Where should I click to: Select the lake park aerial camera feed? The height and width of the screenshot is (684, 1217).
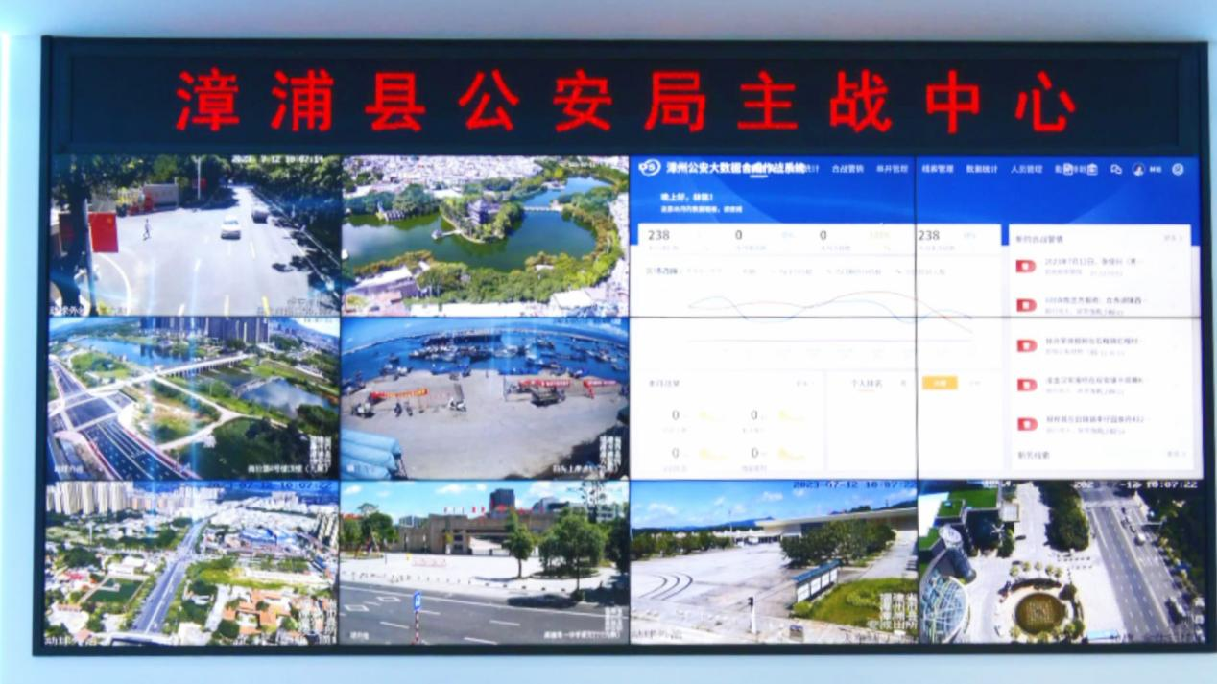pyautogui.click(x=485, y=235)
